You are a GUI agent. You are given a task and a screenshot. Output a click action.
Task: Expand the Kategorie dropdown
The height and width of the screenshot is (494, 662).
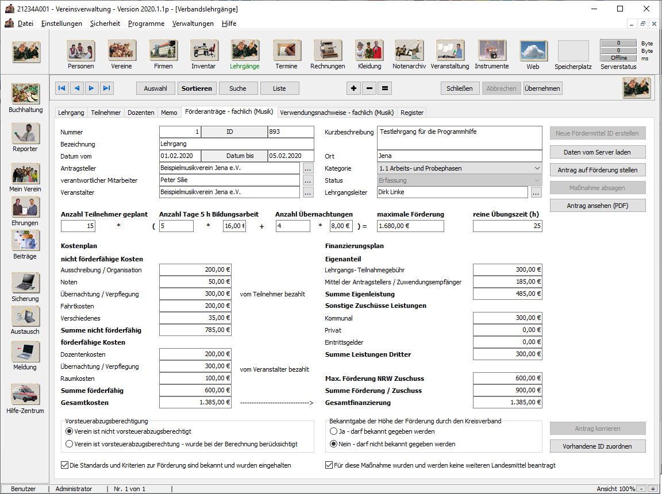pyautogui.click(x=537, y=168)
